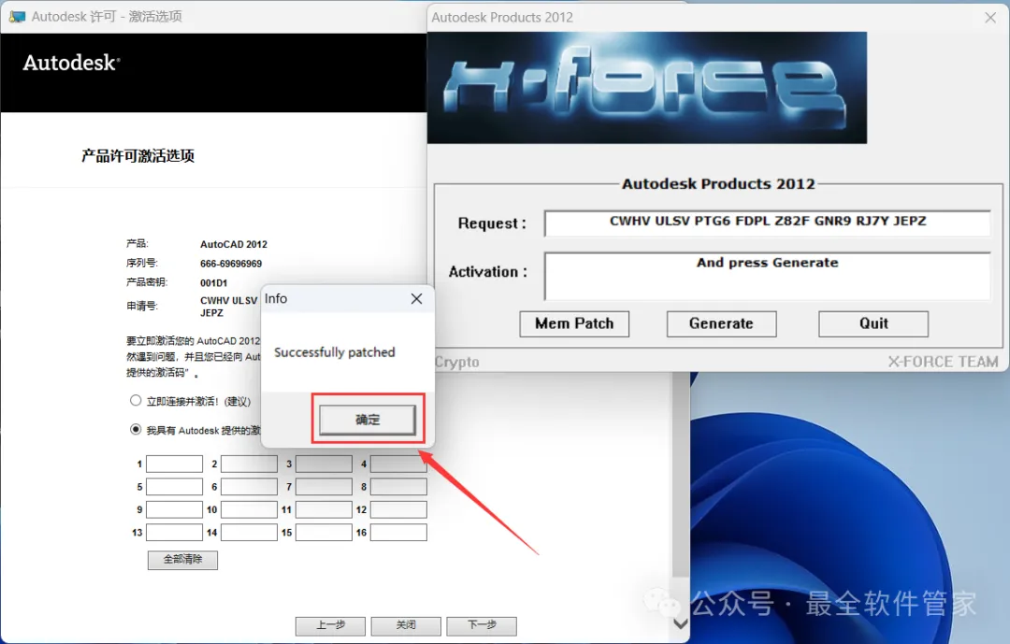Click 上一步 to go back
The image size is (1010, 644).
pyautogui.click(x=330, y=625)
